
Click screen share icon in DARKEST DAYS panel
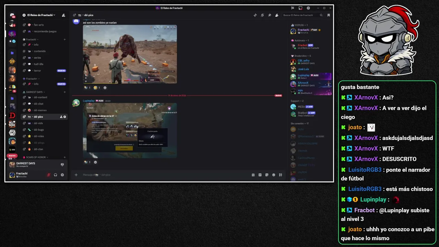click(62, 165)
